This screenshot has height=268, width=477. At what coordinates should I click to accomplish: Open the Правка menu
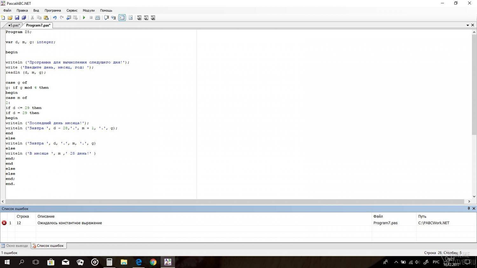[x=22, y=10]
